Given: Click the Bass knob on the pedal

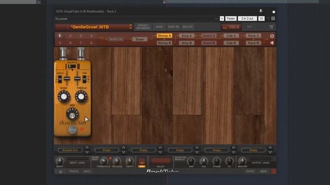Looking at the screenshot, I should [64, 97].
